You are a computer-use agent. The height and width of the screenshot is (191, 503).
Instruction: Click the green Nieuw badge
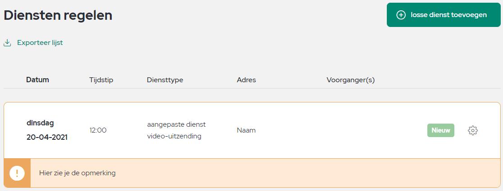[x=441, y=130]
